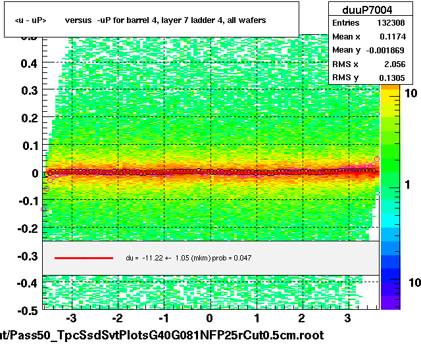Click the yellow band of the color palette

click(390, 97)
